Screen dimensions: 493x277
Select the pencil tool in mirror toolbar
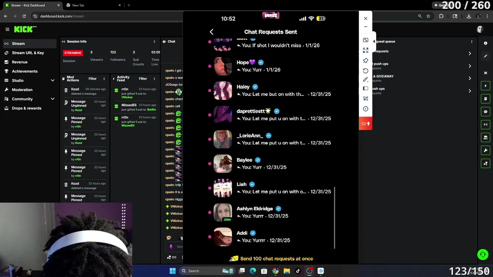(366, 80)
